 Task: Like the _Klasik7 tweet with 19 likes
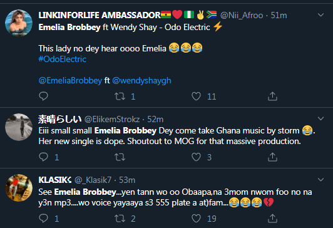(196, 218)
